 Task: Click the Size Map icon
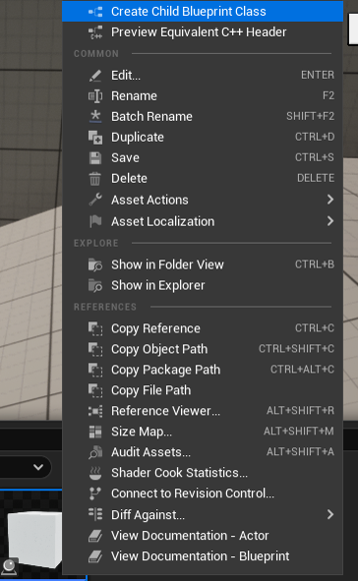point(95,432)
